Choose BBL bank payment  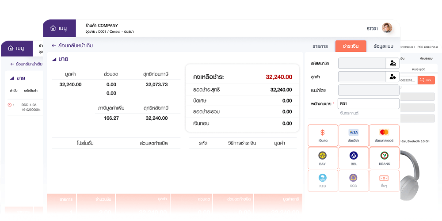(353, 158)
